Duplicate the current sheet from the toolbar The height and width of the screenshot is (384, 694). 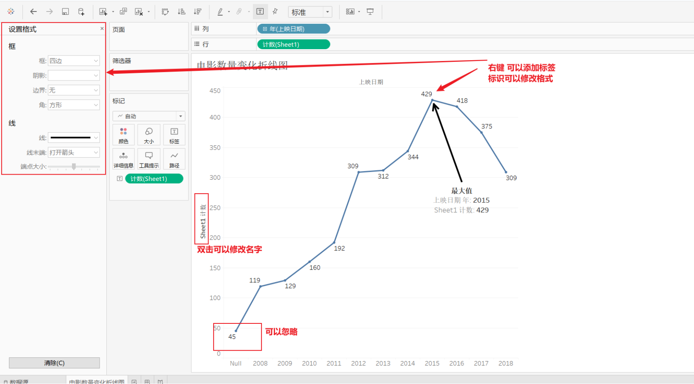click(x=123, y=11)
